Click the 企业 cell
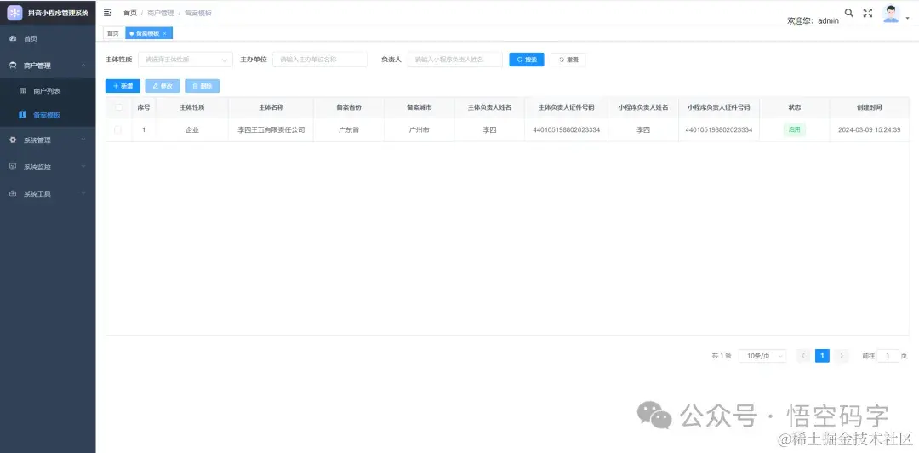 [192, 129]
